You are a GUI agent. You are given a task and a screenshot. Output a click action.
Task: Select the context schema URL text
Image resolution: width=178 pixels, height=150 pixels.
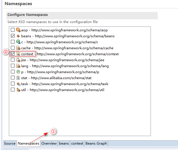[x=78, y=54]
